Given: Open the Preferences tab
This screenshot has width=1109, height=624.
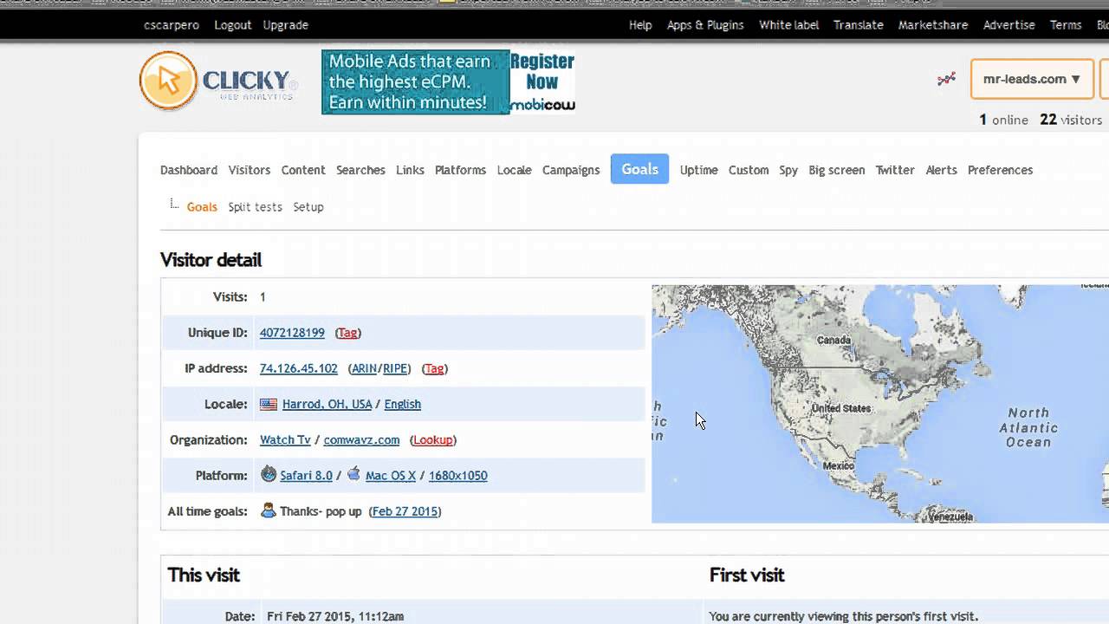Looking at the screenshot, I should tap(1000, 170).
